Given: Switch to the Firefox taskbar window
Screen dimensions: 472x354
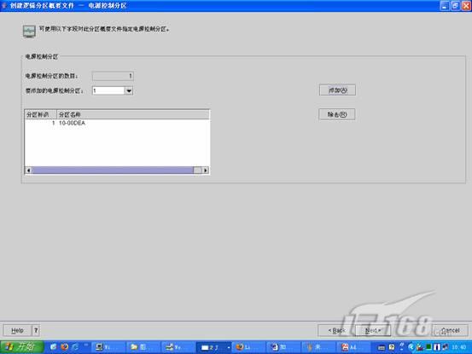Looking at the screenshot, I should click(x=248, y=347).
